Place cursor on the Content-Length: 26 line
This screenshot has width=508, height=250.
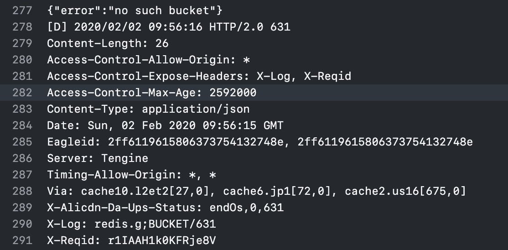108,43
